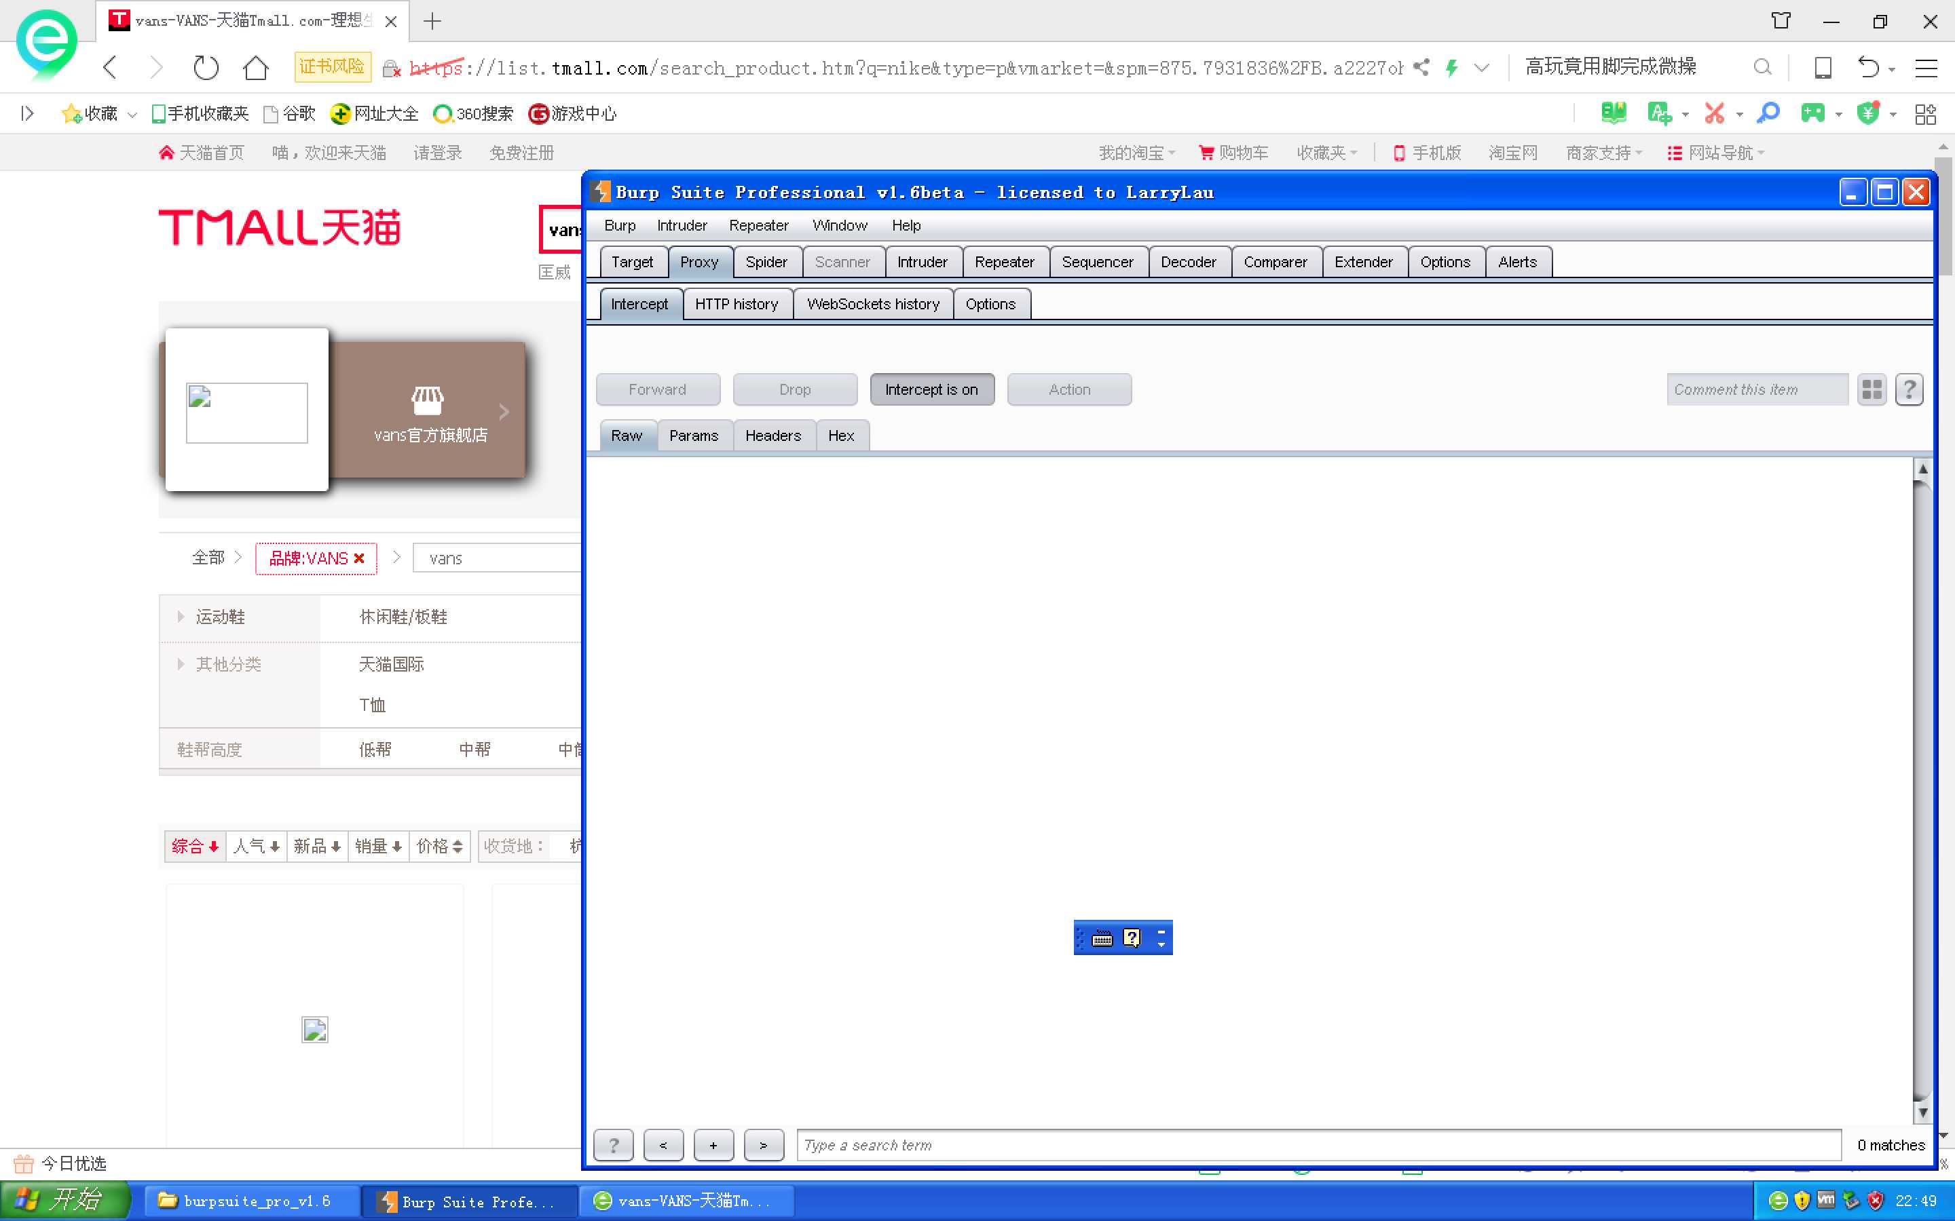This screenshot has width=1955, height=1221.
Task: Switch to the Headers view tab
Action: pos(773,435)
